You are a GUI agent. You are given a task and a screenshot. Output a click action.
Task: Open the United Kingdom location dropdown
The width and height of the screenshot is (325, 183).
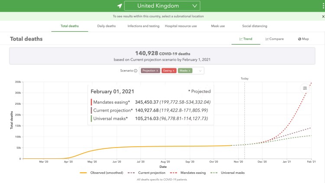162,6
